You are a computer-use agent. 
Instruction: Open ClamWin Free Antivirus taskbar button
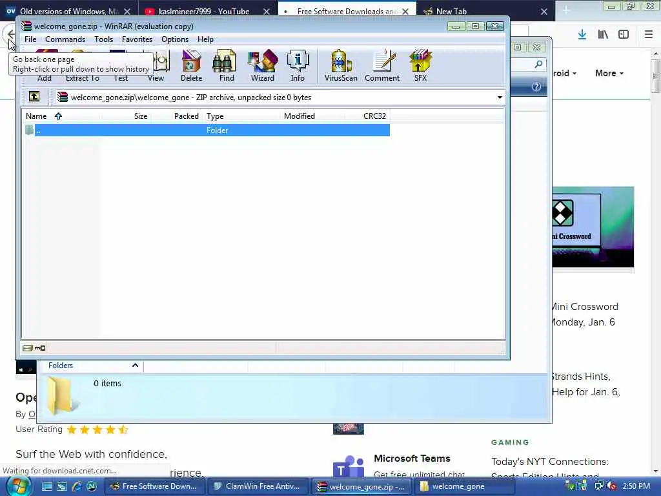pyautogui.click(x=258, y=486)
